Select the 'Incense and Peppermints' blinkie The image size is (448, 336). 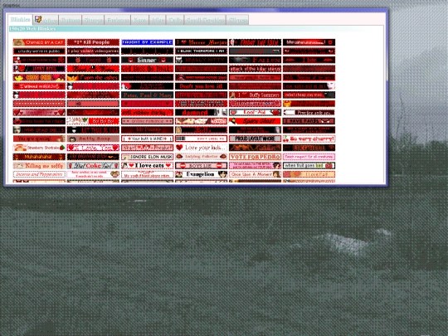pyautogui.click(x=39, y=174)
